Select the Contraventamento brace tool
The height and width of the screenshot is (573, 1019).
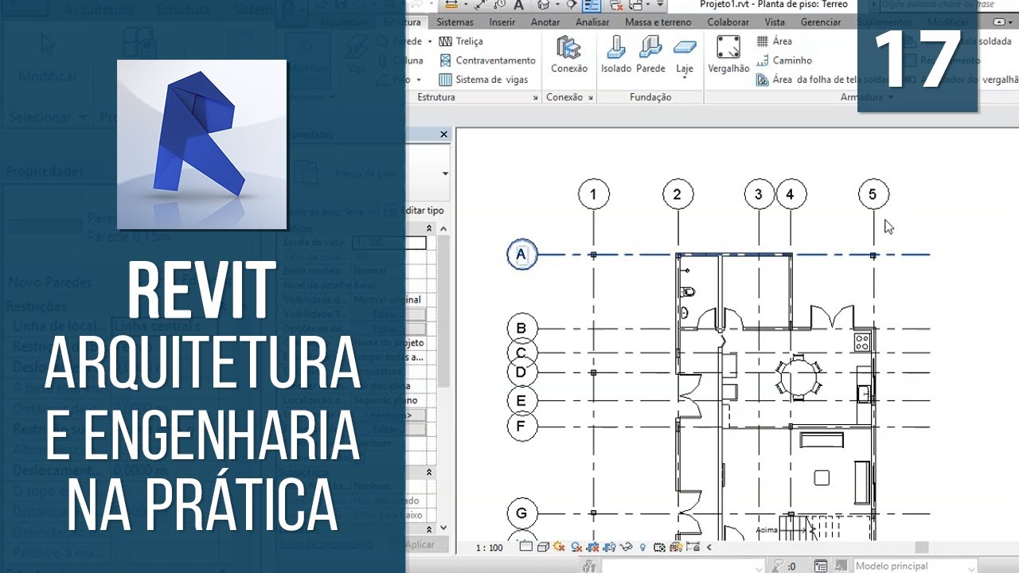[x=486, y=60]
